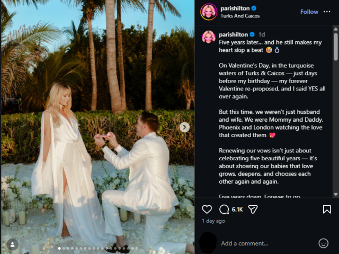
Task: Show tagged people icon on the photo
Action: [13, 244]
